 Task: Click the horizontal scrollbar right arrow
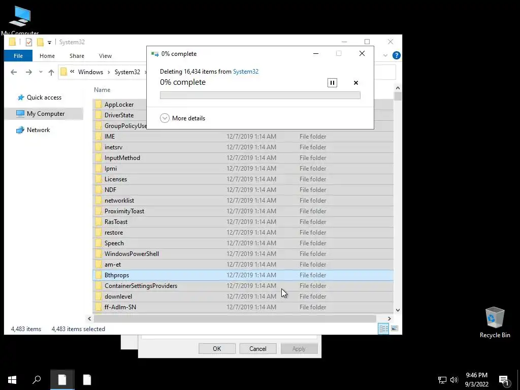point(389,318)
